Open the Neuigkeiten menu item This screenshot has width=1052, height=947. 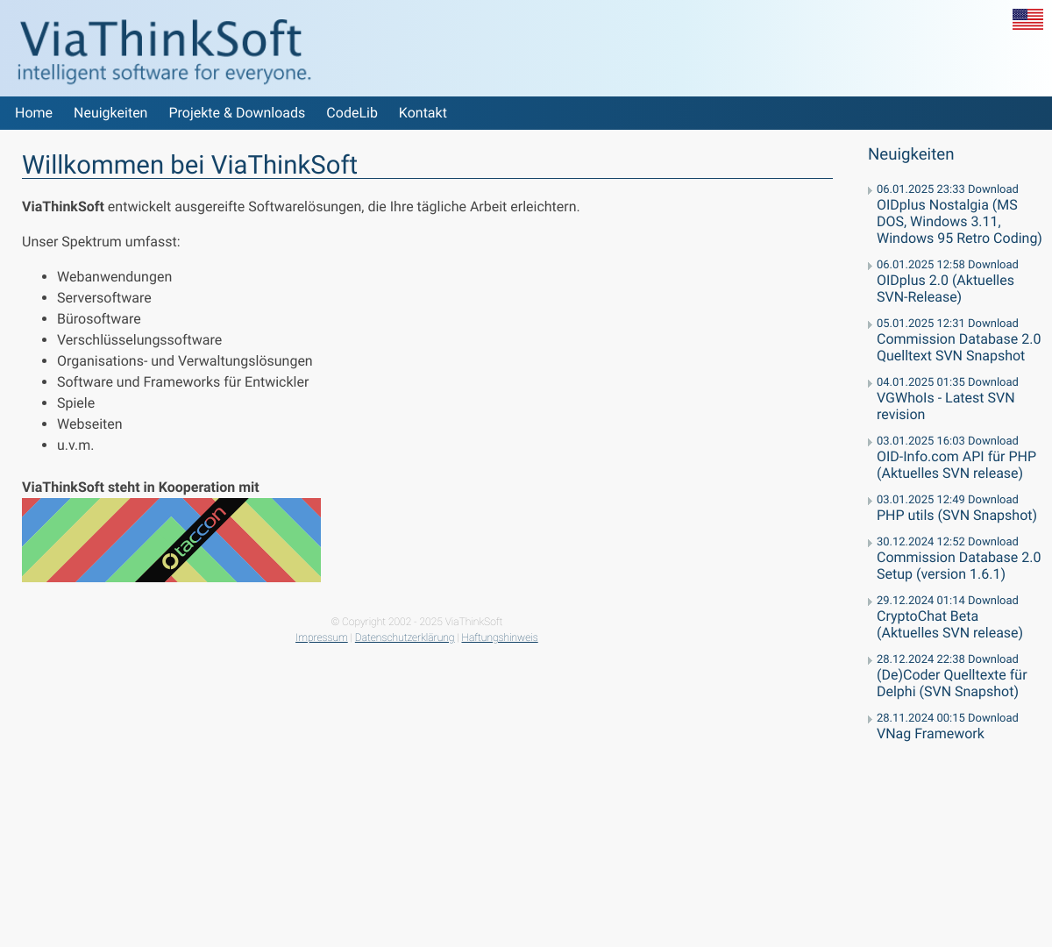[110, 113]
